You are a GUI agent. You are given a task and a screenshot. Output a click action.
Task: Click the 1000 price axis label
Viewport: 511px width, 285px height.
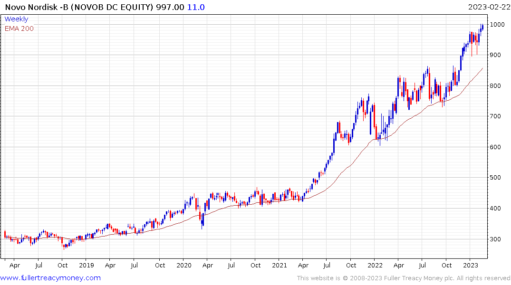pyautogui.click(x=497, y=24)
